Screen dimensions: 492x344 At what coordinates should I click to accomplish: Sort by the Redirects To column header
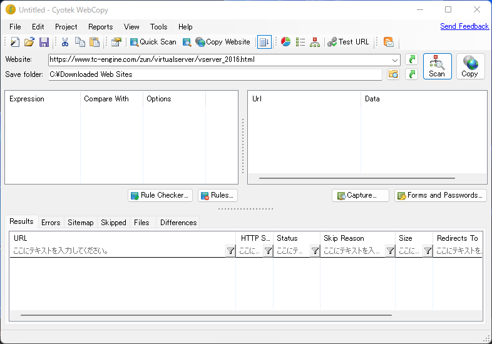[458, 238]
